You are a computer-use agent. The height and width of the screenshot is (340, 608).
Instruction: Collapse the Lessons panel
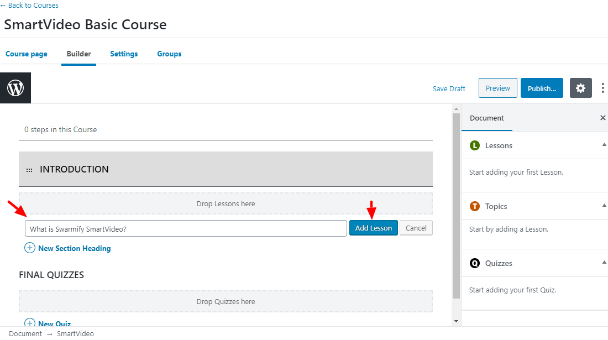coord(604,145)
